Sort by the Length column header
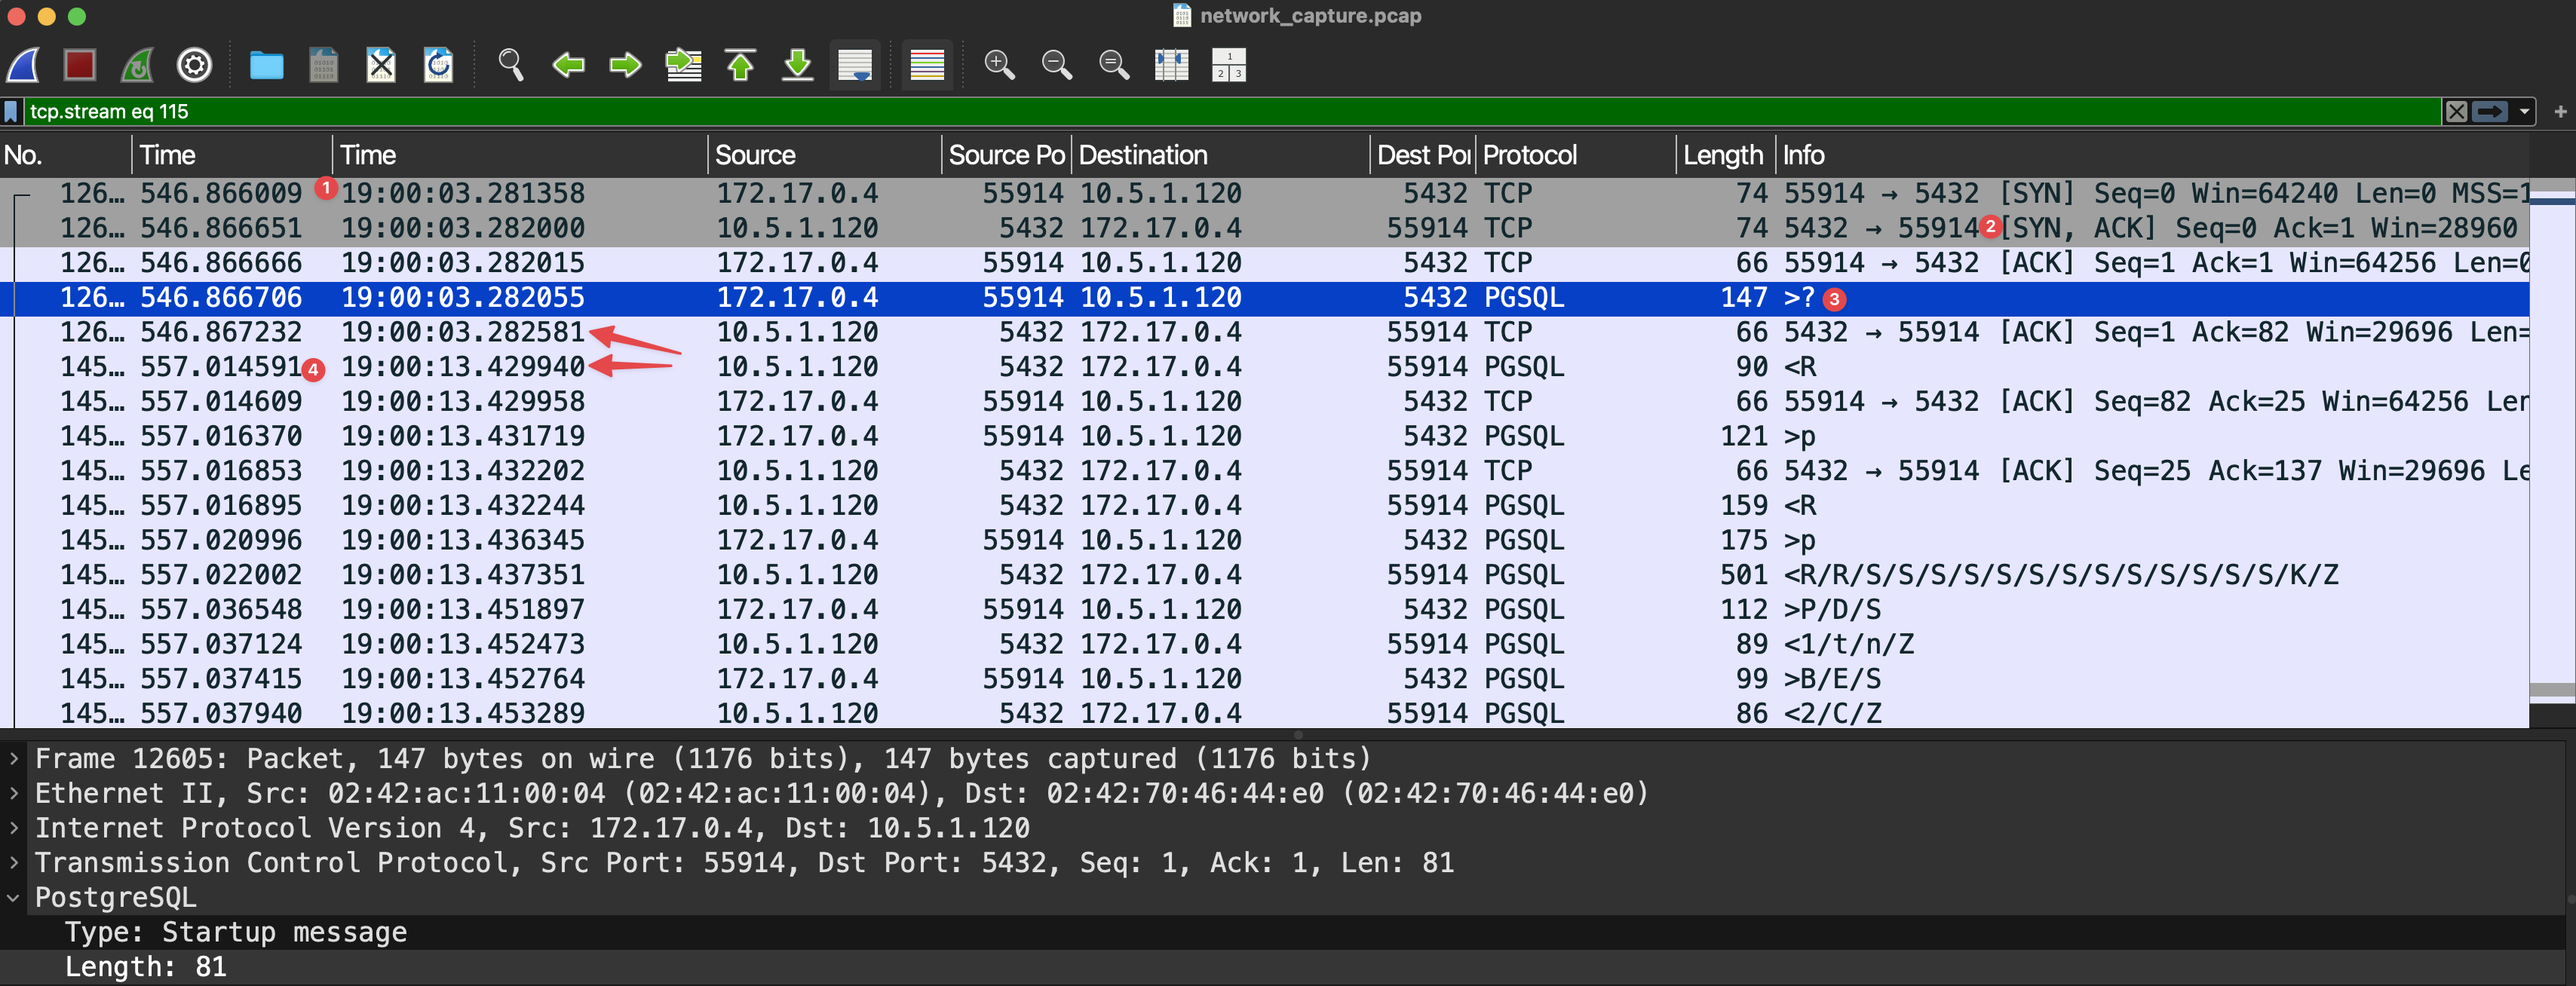This screenshot has height=986, width=2576. [1721, 155]
